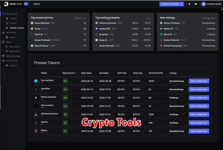Open Risk Profiler in sidebar

(x=13, y=51)
